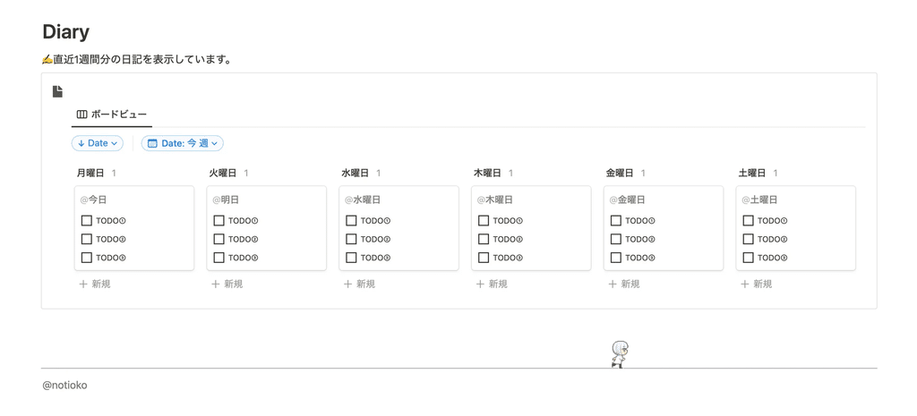Add a new card via 新規 under 木曜日

tap(492, 284)
